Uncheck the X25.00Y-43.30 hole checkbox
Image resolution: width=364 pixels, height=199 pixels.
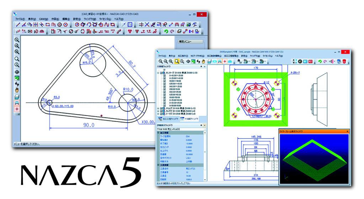point(164,84)
